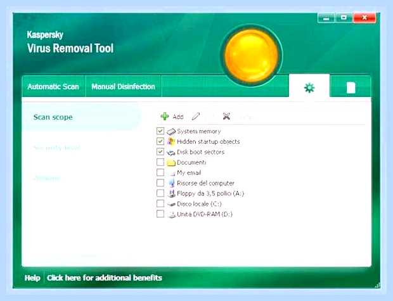Viewport: 393px width, 301px height.
Task: Open the gear settings tab
Action: click(309, 87)
